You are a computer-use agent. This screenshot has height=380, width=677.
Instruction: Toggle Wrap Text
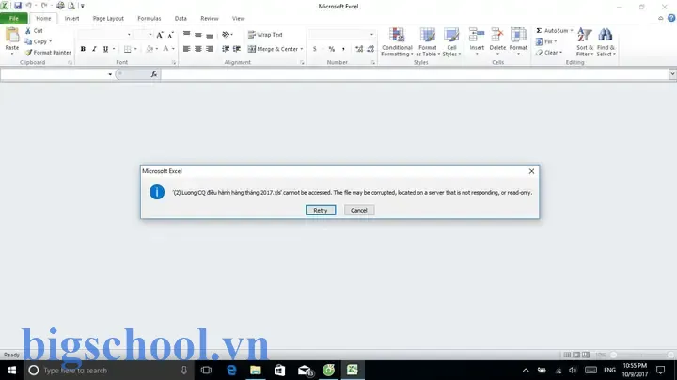[265, 35]
